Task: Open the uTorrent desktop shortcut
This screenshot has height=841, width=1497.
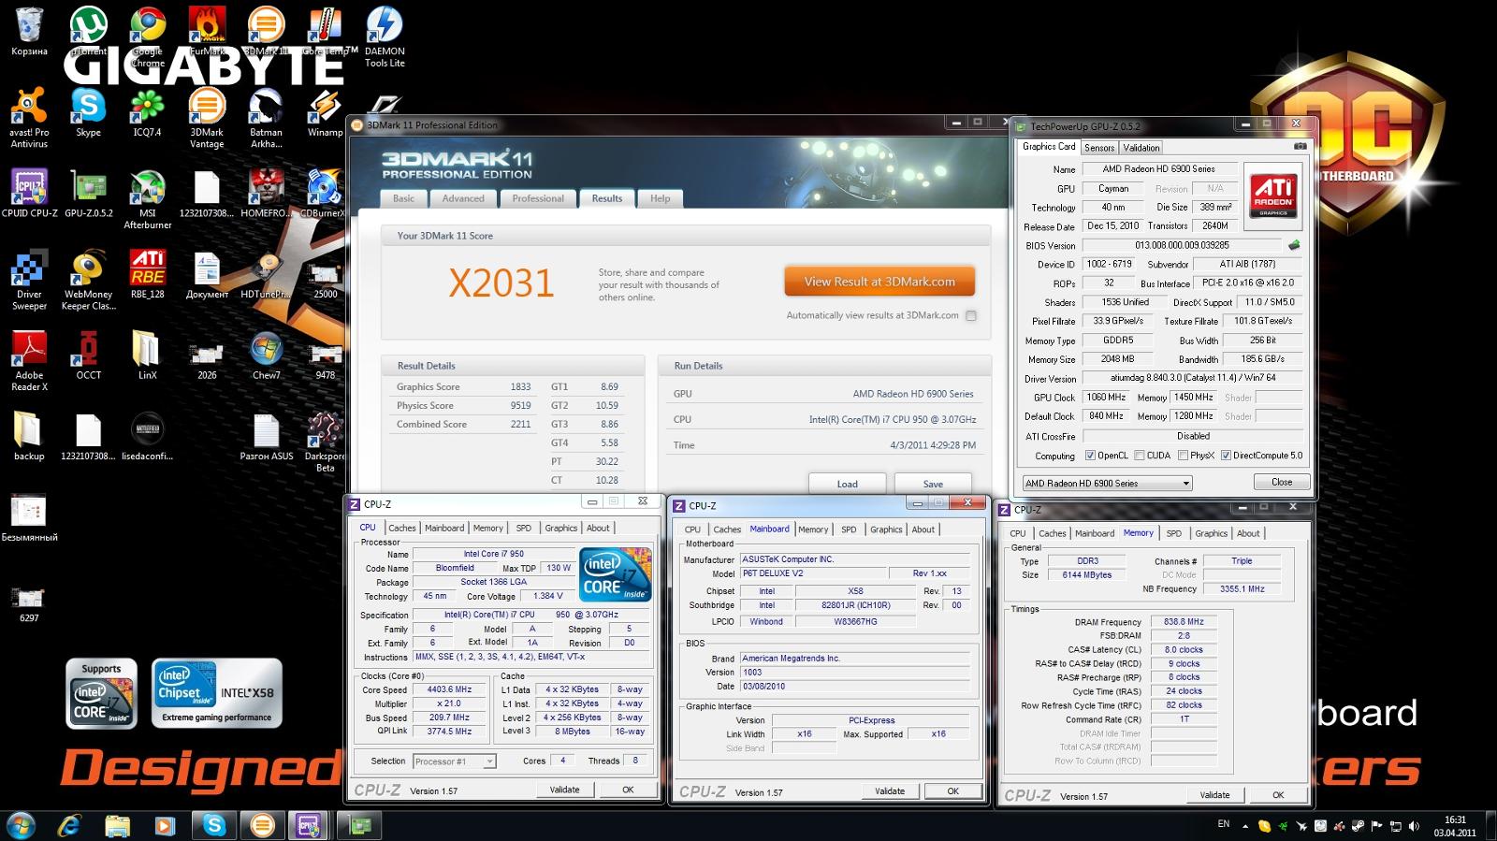Action: point(89,31)
